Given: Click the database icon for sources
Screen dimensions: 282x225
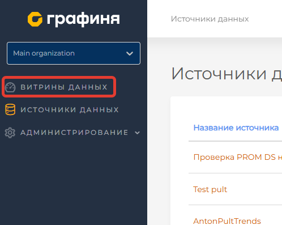Looking at the screenshot, I should (10, 109).
